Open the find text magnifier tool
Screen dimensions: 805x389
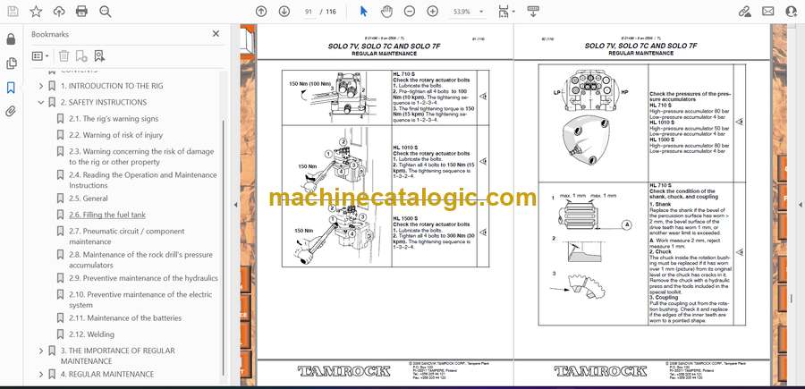pos(106,12)
